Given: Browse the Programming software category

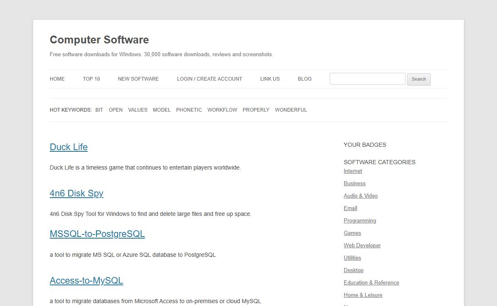Looking at the screenshot, I should pos(360,221).
